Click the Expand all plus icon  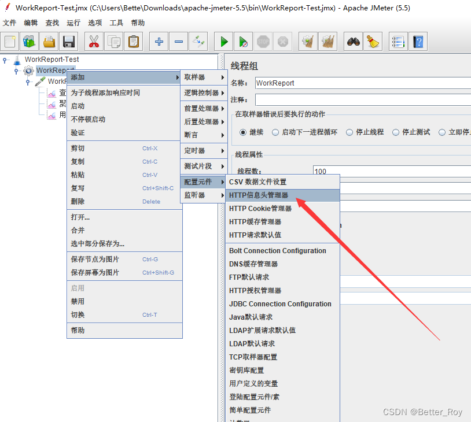(x=159, y=42)
